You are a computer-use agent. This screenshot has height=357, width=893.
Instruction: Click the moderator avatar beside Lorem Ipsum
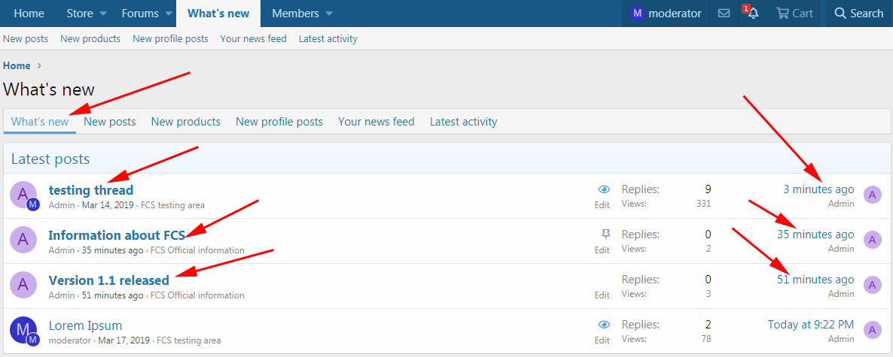[23, 330]
